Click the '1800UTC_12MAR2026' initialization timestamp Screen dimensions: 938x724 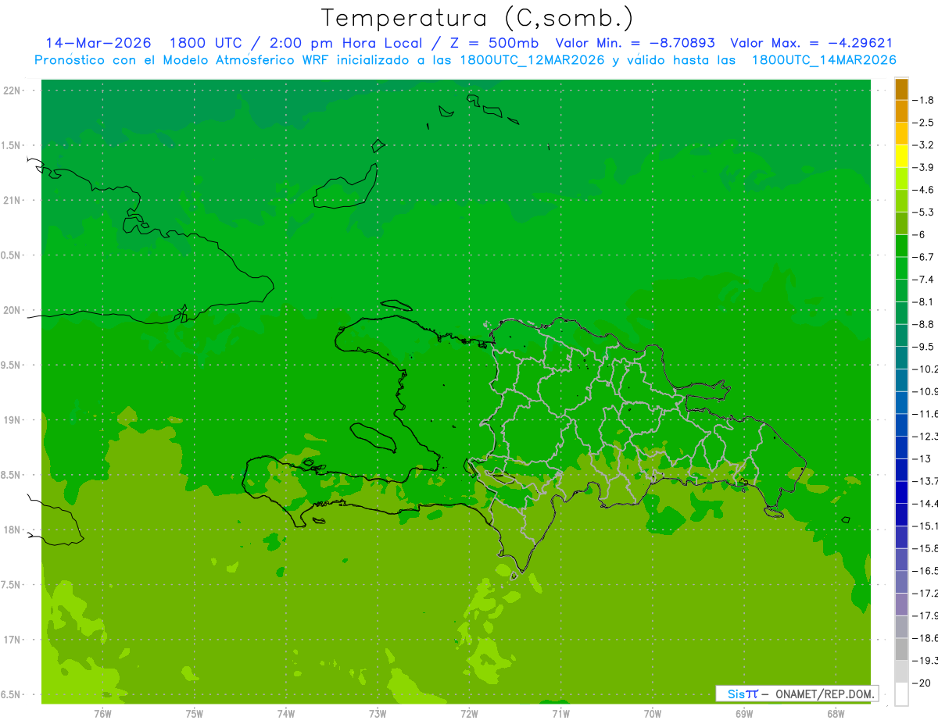coord(532,60)
